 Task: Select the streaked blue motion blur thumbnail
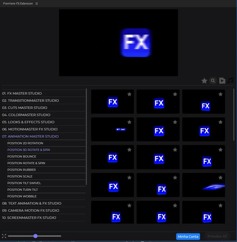pyautogui.click(x=204, y=185)
